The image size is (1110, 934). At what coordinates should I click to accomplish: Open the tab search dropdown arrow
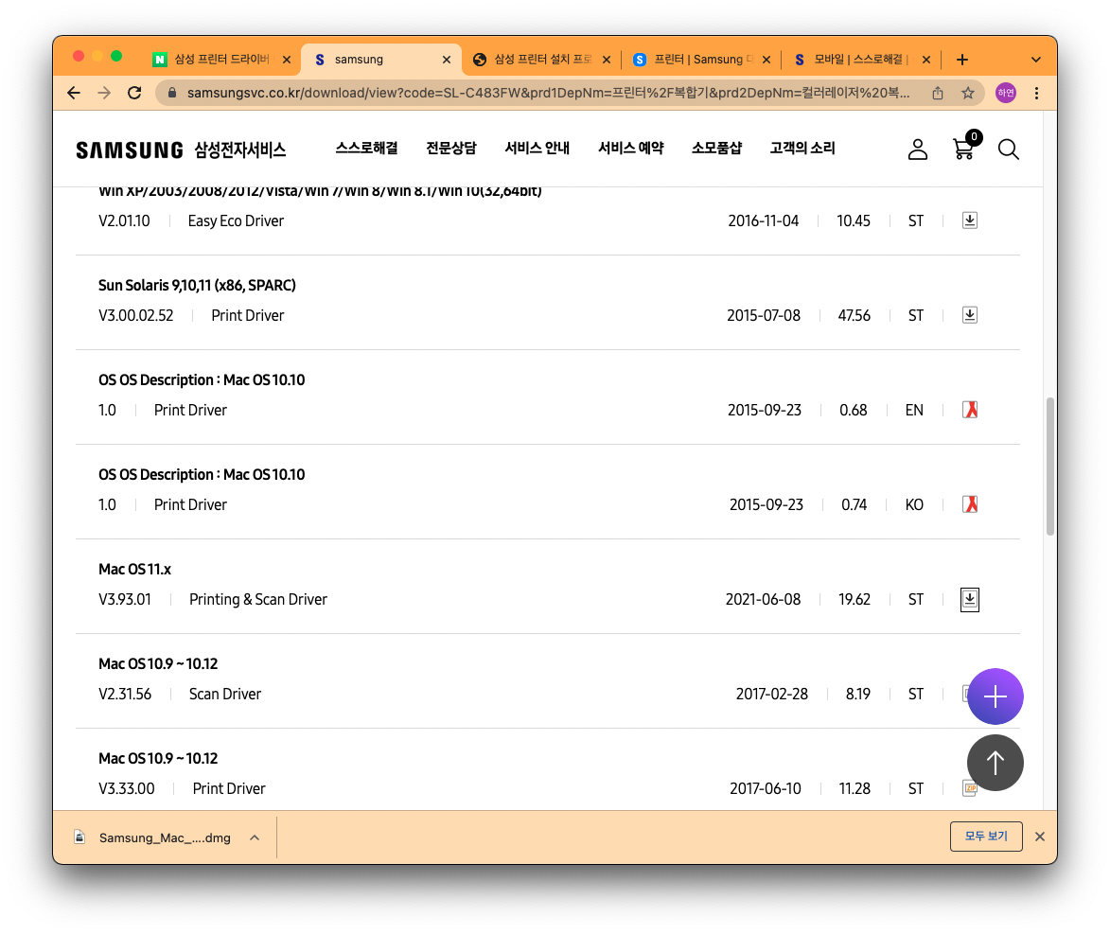[x=1035, y=60]
